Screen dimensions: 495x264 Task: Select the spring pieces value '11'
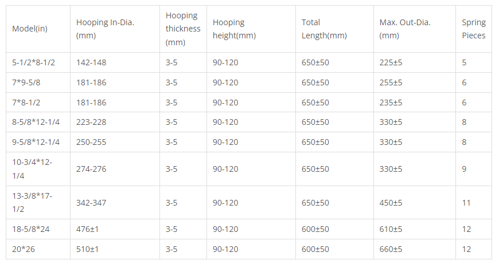click(466, 202)
